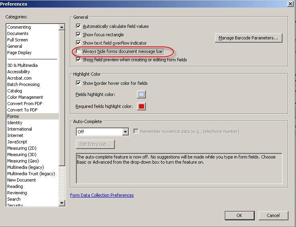Open Manage Barcode Parameters dialog
Screen dimensions: 296x227
248,38
